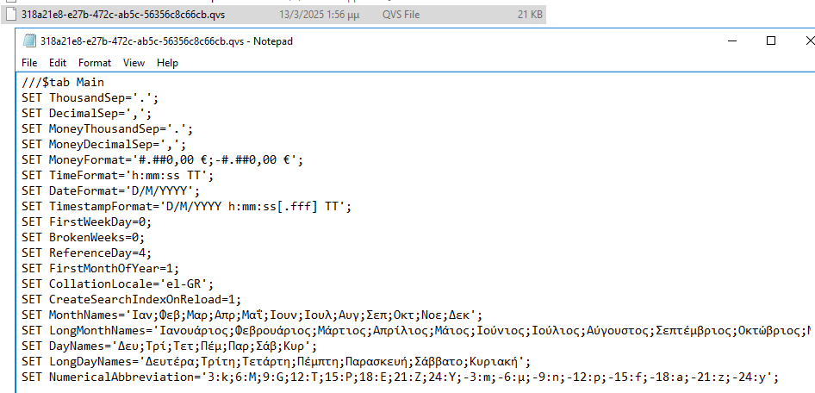Image resolution: width=815 pixels, height=393 pixels.
Task: Click the SET TimestampFormat line
Action: pyautogui.click(x=187, y=206)
